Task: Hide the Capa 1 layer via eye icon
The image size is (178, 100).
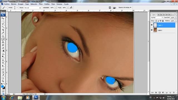Action: coord(152,25)
